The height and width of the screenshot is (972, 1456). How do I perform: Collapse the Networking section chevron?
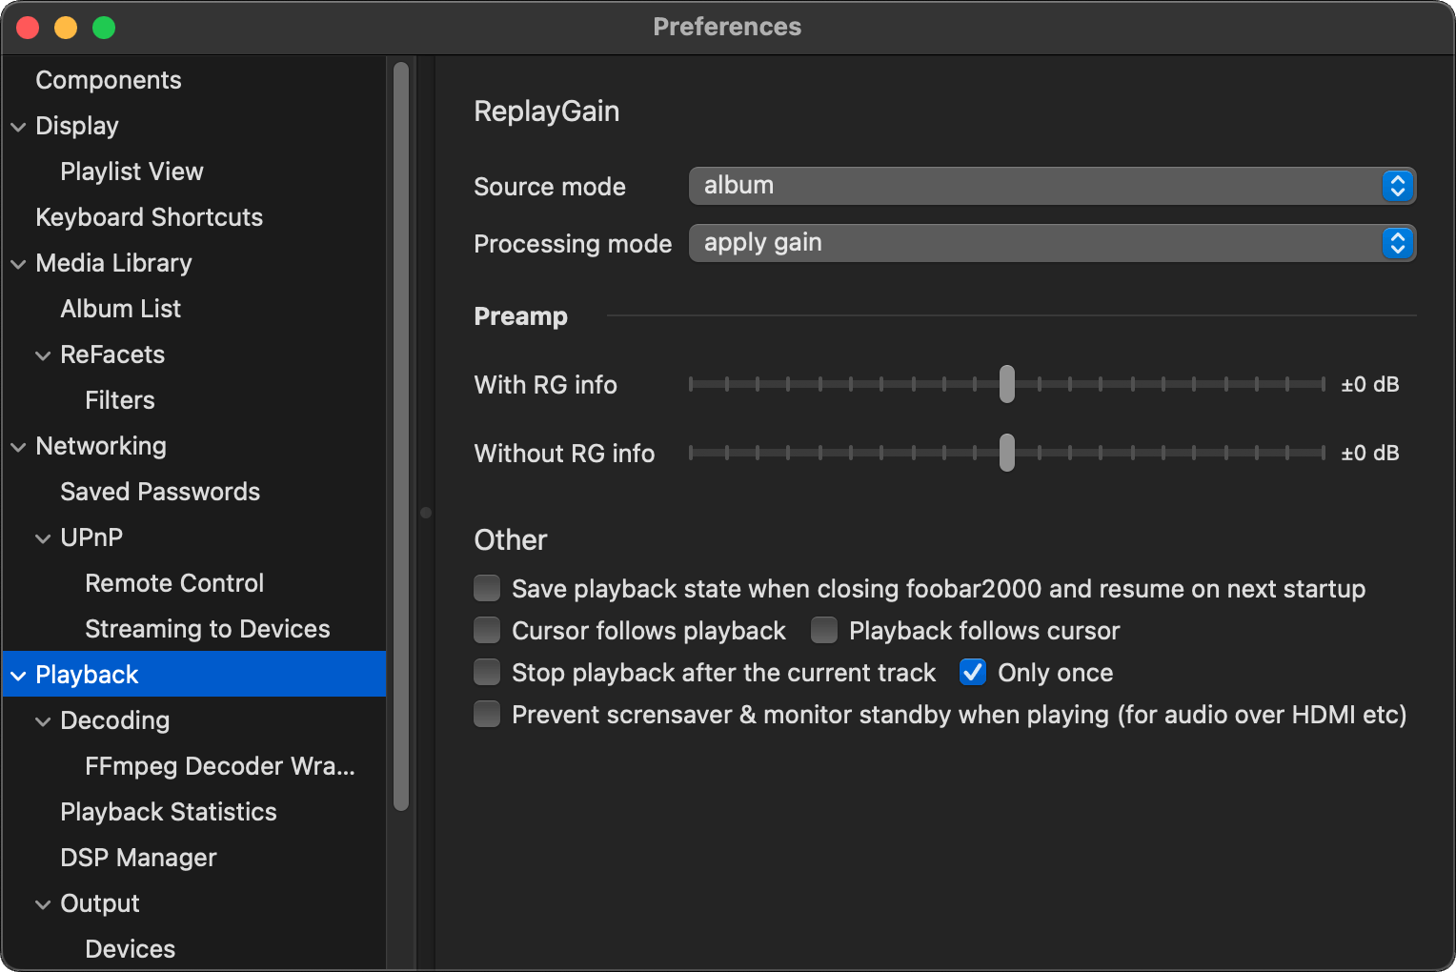click(18, 447)
